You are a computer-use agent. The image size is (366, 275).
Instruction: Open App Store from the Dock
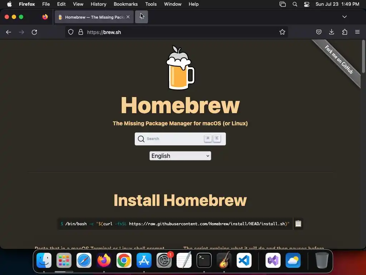(144, 260)
